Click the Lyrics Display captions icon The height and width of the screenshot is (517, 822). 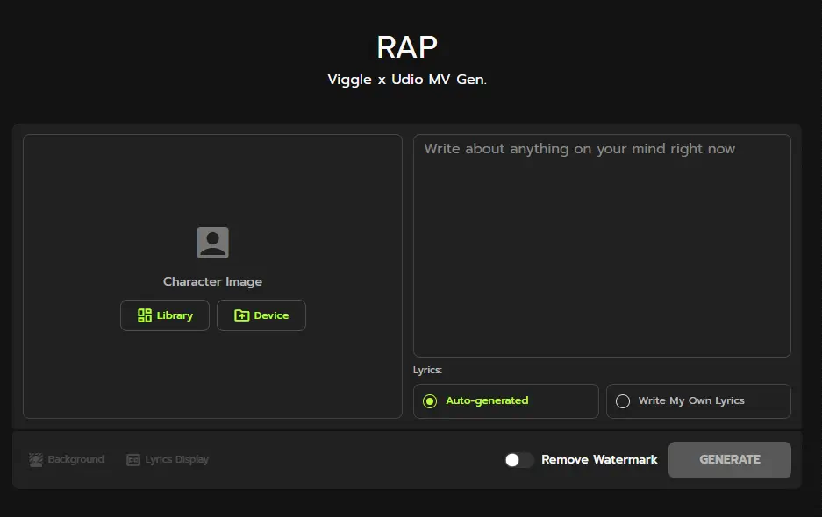click(x=133, y=459)
